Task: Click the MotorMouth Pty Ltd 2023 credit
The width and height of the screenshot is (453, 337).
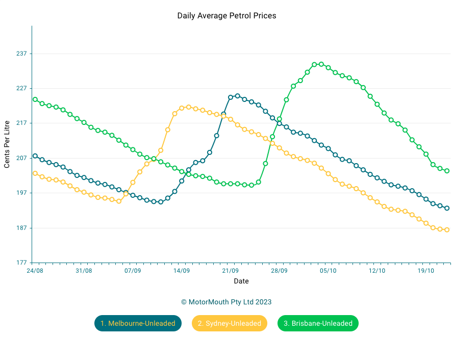Action: tap(226, 302)
